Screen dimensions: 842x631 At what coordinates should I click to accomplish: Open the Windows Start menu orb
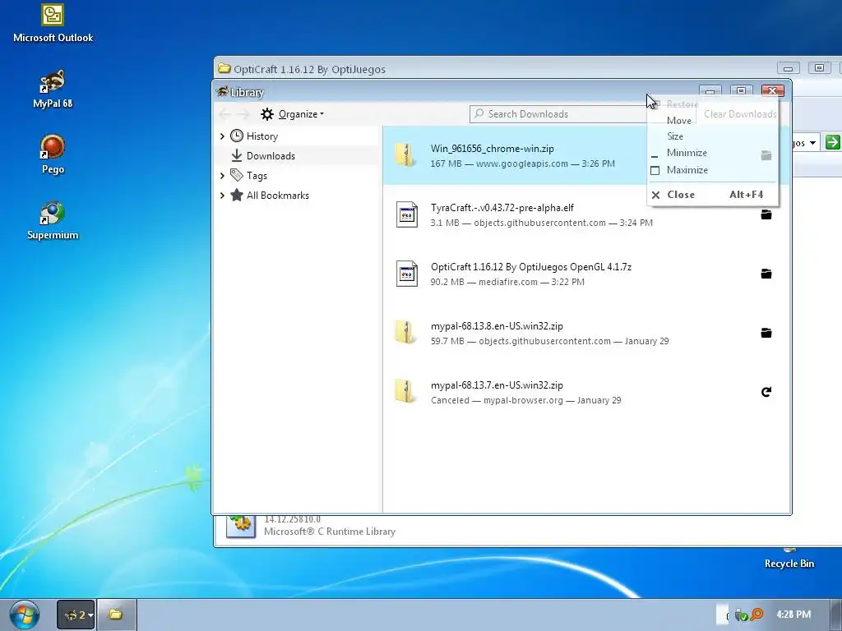pyautogui.click(x=24, y=615)
